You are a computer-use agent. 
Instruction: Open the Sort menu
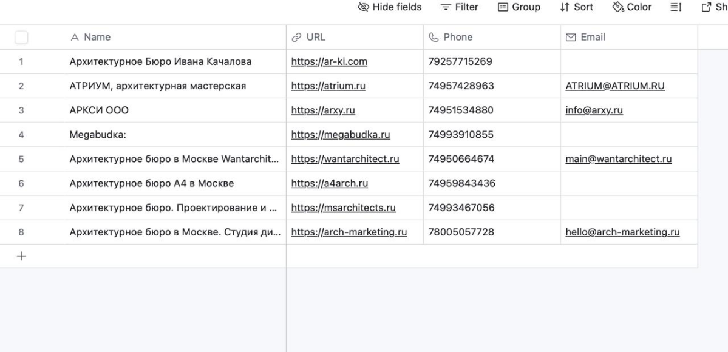577,7
